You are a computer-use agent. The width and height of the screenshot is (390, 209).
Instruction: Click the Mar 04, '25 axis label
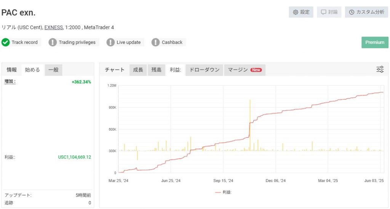point(328,180)
